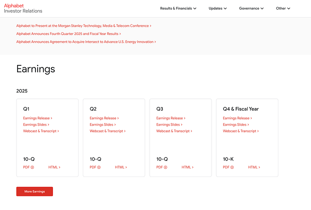Select the 10-Q label in Q2 card

click(96, 159)
